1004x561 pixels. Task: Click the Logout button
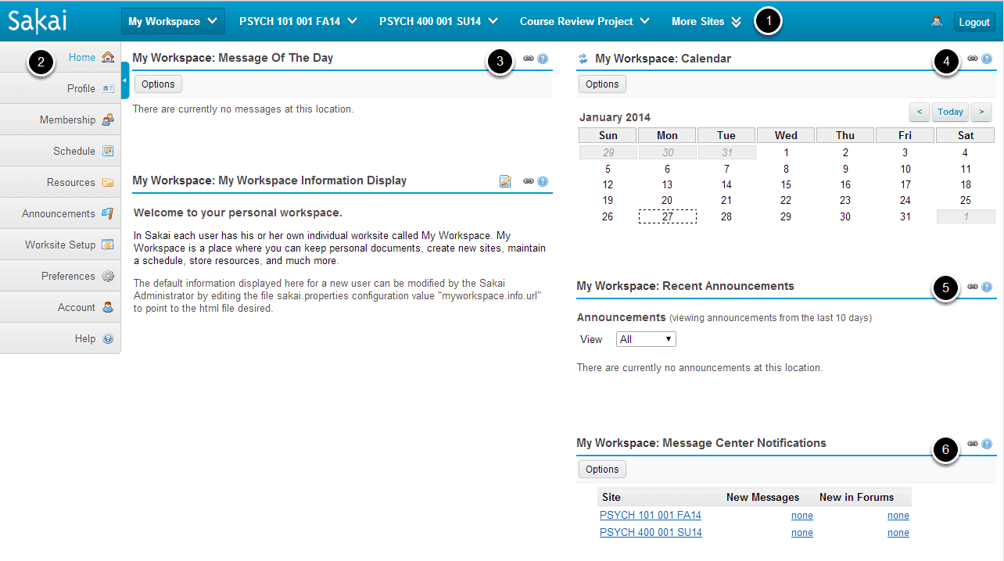(974, 22)
